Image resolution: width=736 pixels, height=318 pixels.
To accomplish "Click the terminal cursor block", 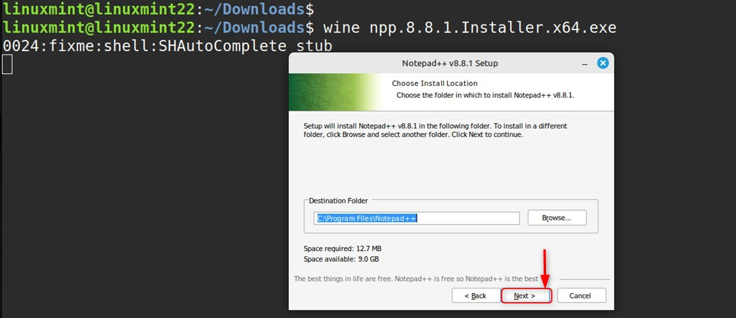I will (x=7, y=64).
